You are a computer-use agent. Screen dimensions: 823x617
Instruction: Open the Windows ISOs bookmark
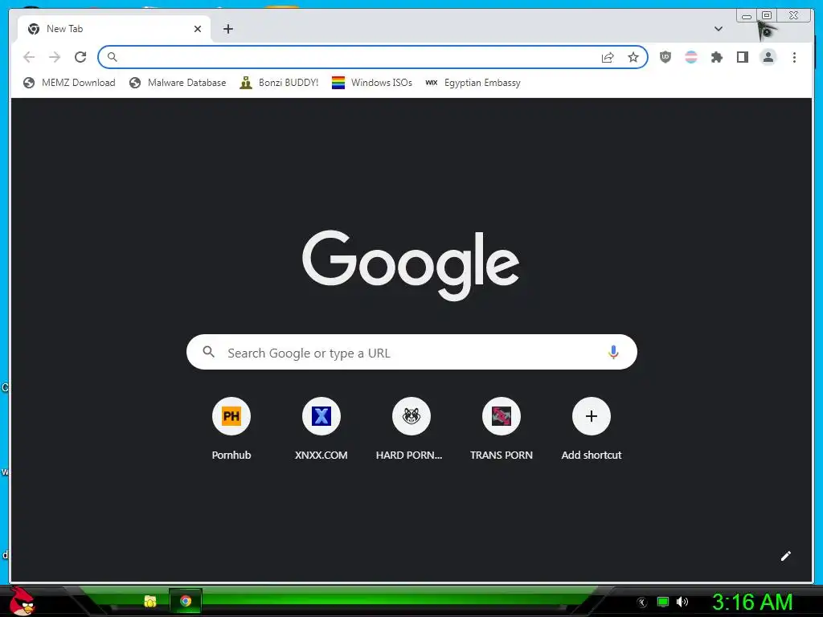pyautogui.click(x=371, y=83)
